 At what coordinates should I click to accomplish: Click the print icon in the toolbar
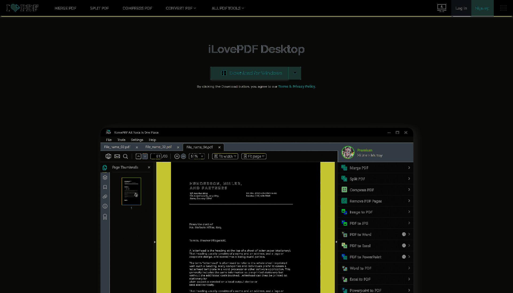(x=108, y=156)
